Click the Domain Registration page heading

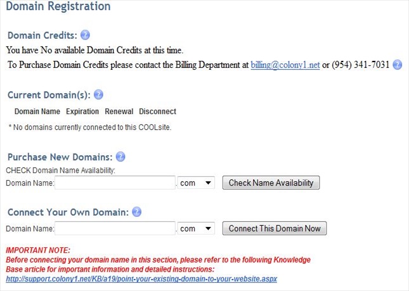tap(58, 7)
